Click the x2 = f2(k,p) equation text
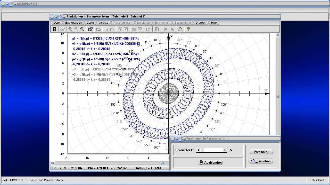This screenshot has height=185, width=330. (x=105, y=54)
